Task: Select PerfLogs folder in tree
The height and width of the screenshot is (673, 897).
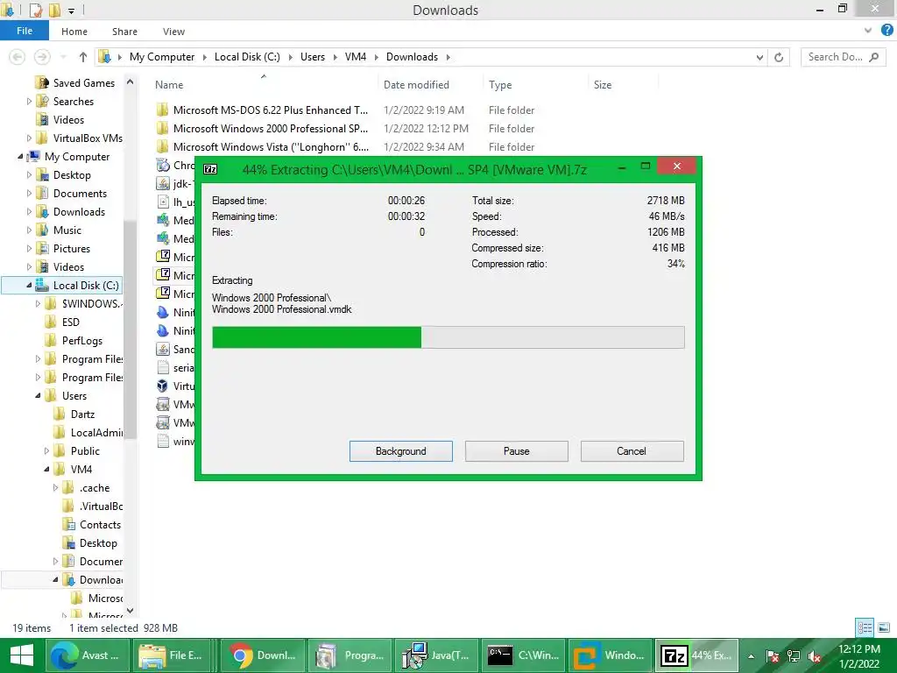Action: (x=81, y=341)
